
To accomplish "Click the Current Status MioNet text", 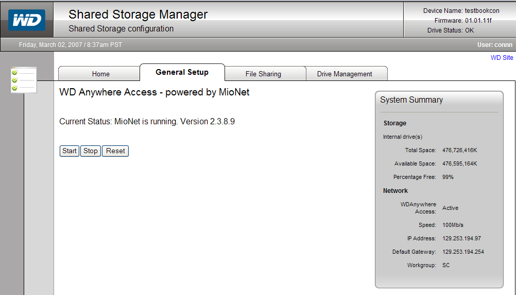I will [x=147, y=122].
